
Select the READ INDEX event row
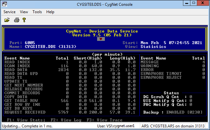tap(70, 62)
